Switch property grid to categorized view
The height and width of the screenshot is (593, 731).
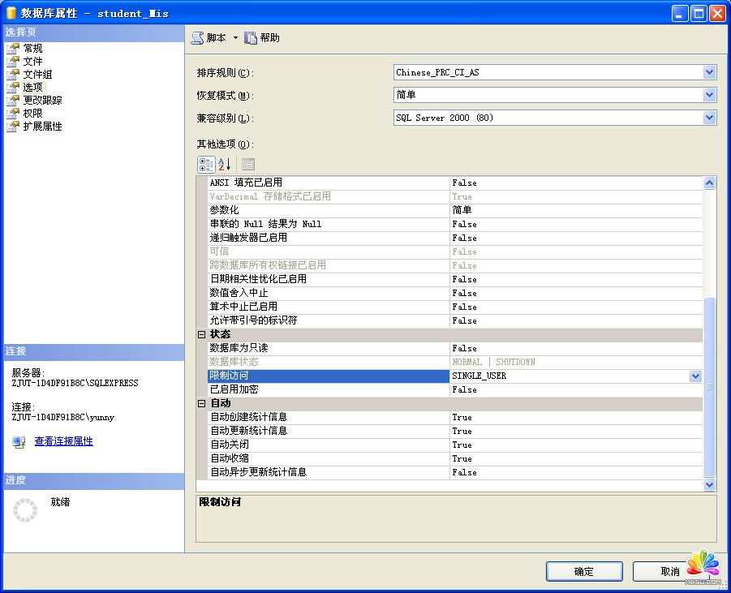pyautogui.click(x=206, y=165)
